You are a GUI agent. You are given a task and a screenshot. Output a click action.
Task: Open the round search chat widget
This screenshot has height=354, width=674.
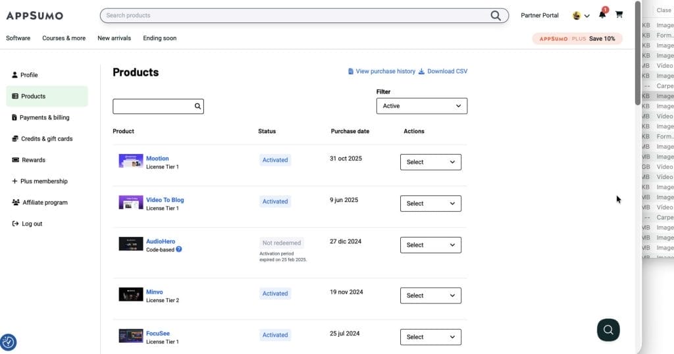click(608, 330)
